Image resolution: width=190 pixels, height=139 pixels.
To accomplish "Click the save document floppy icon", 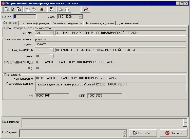I will click(18, 9).
